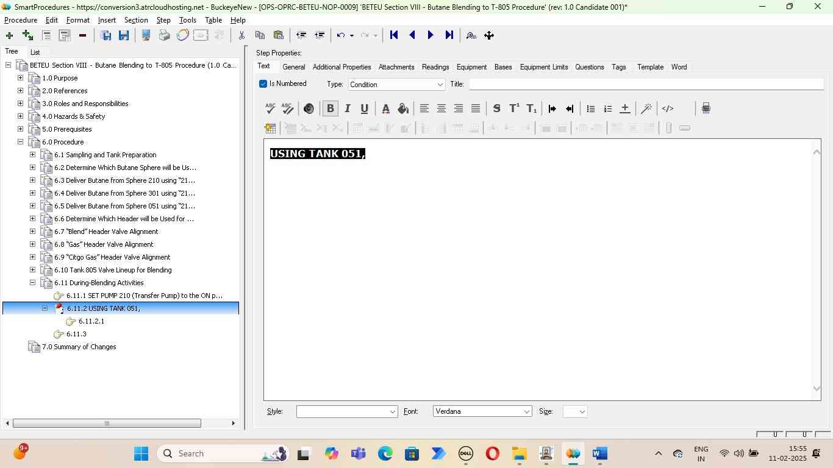Image resolution: width=833 pixels, height=468 pixels.
Task: Click the scissors cut icon
Action: pyautogui.click(x=241, y=35)
